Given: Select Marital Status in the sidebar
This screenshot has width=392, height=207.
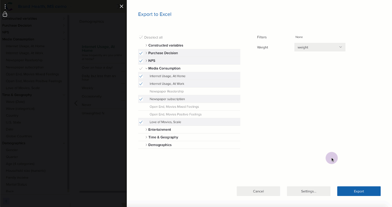Looking at the screenshot, I should (x=17, y=184).
